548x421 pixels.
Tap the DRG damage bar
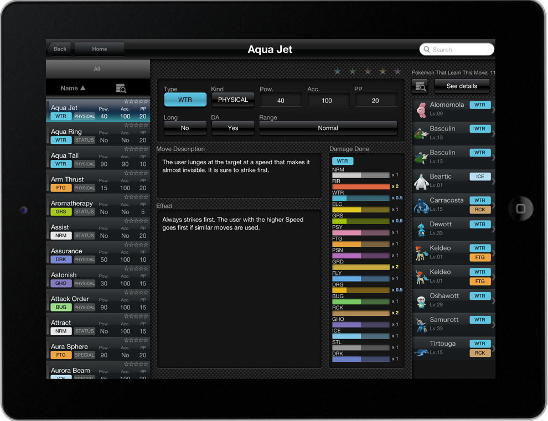(361, 290)
